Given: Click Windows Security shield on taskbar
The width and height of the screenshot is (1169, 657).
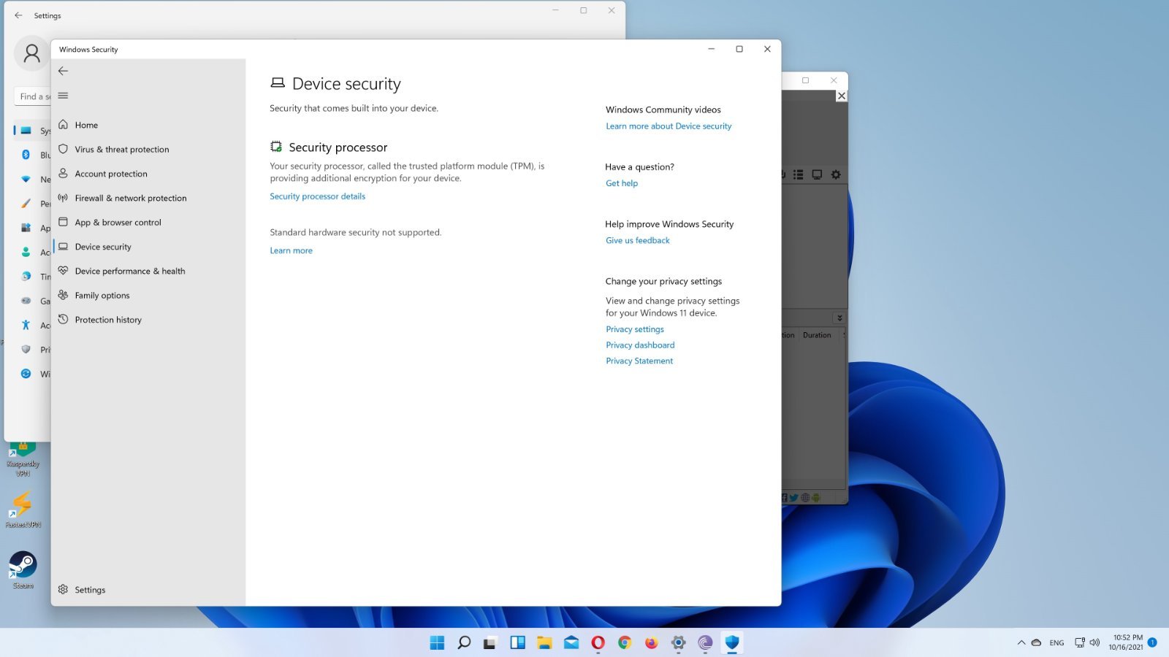Looking at the screenshot, I should (x=732, y=642).
